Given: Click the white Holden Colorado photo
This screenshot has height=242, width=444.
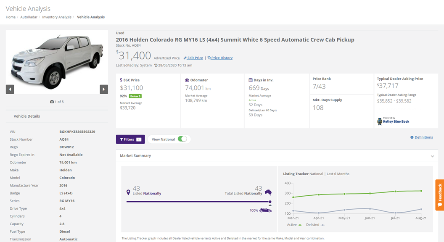Looking at the screenshot, I should tap(57, 62).
